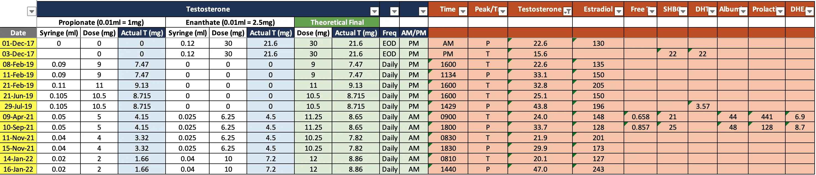Select the Prolactin value 128
The width and height of the screenshot is (816, 175).
click(767, 127)
